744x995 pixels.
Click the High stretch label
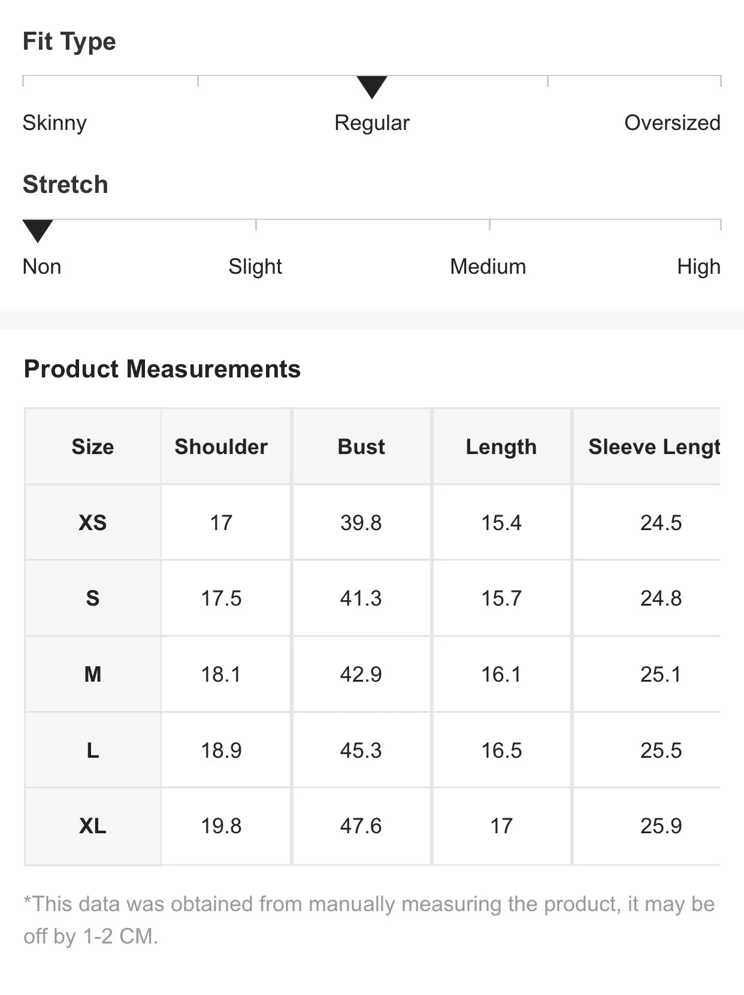[698, 267]
